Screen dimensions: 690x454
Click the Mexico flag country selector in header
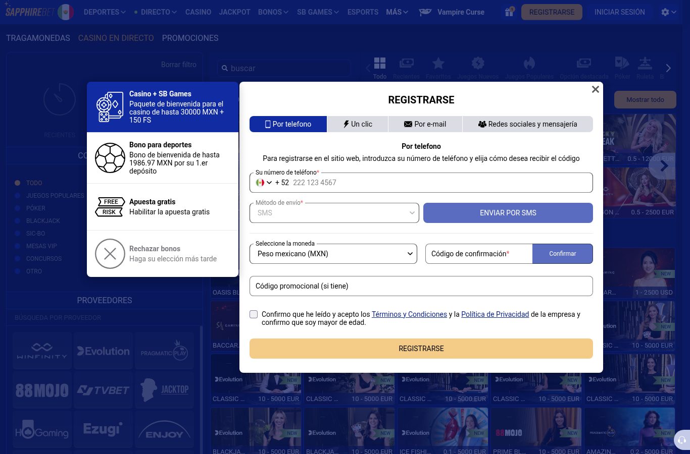coord(66,12)
